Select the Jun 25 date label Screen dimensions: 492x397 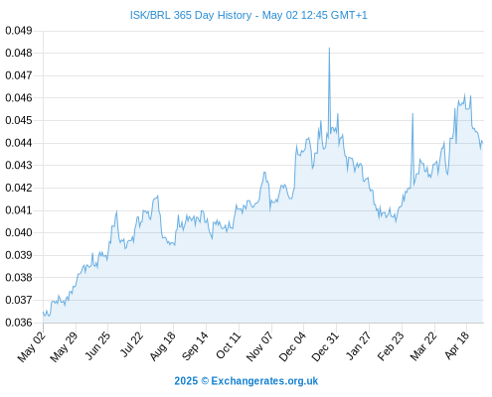tap(97, 345)
